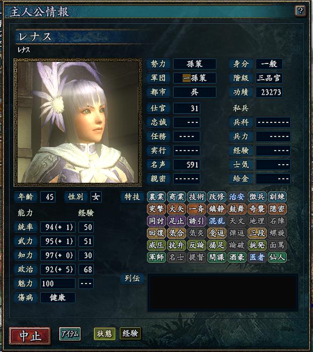This screenshot has width=313, height=352.
Task: Click the 威圧 skill badge
Action: click(156, 245)
